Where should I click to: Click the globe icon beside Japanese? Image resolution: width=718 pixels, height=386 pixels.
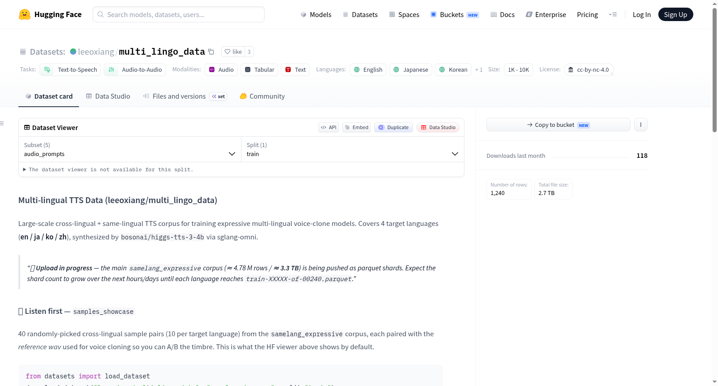coord(396,69)
